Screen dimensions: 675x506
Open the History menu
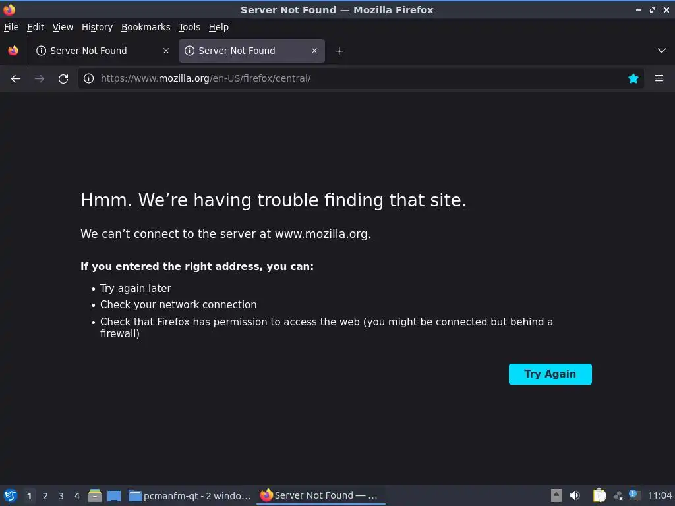(x=98, y=27)
